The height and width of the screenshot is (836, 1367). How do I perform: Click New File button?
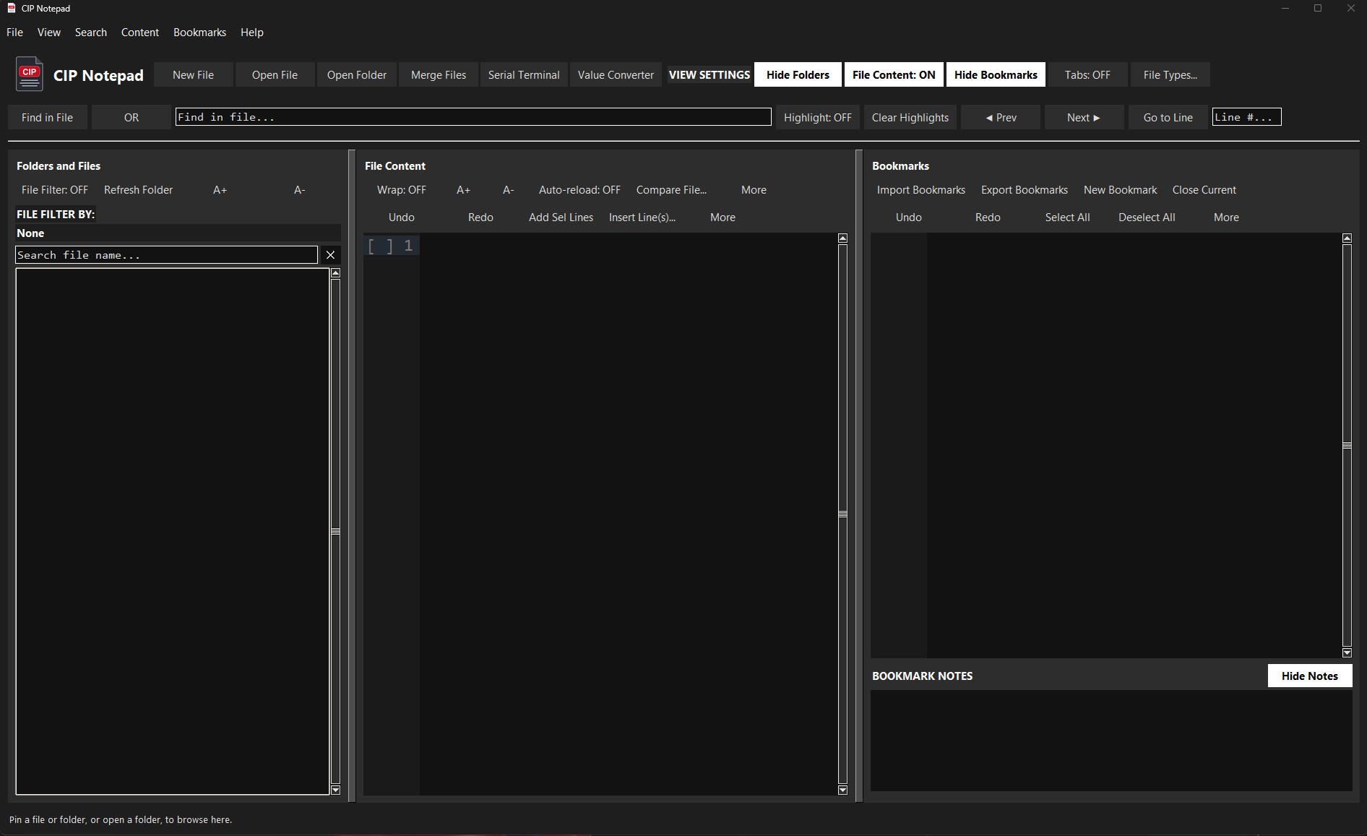click(x=193, y=75)
